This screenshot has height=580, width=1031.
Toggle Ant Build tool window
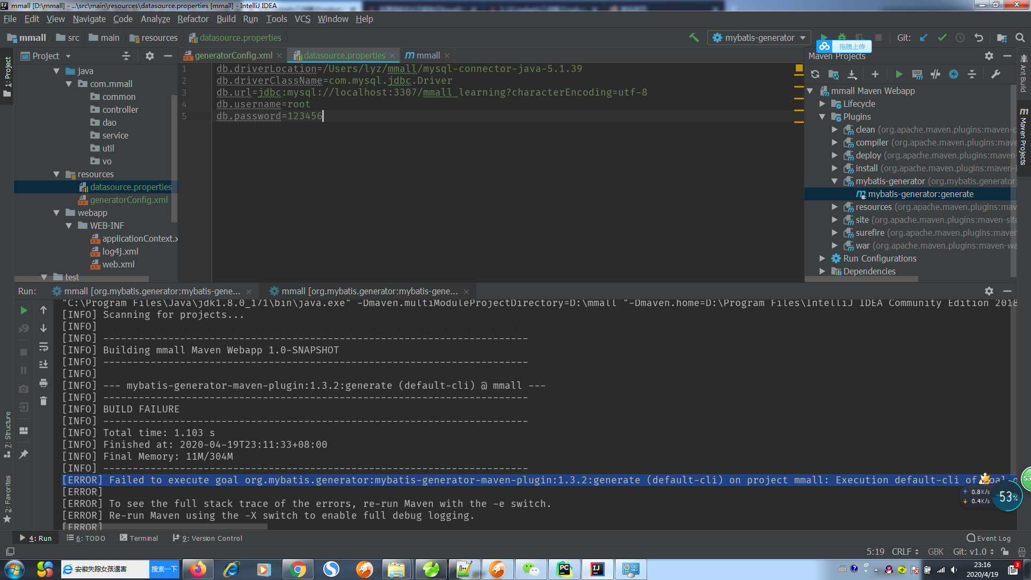(1023, 74)
